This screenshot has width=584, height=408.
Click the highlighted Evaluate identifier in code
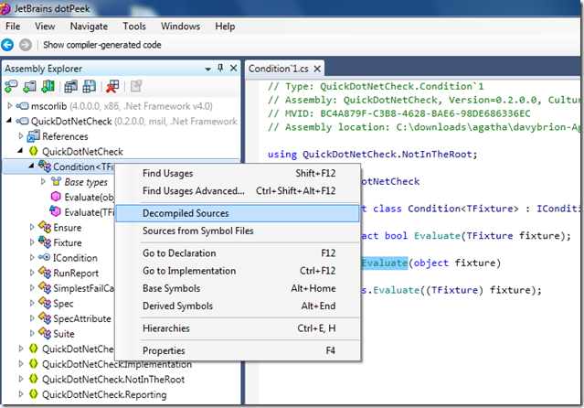point(385,263)
